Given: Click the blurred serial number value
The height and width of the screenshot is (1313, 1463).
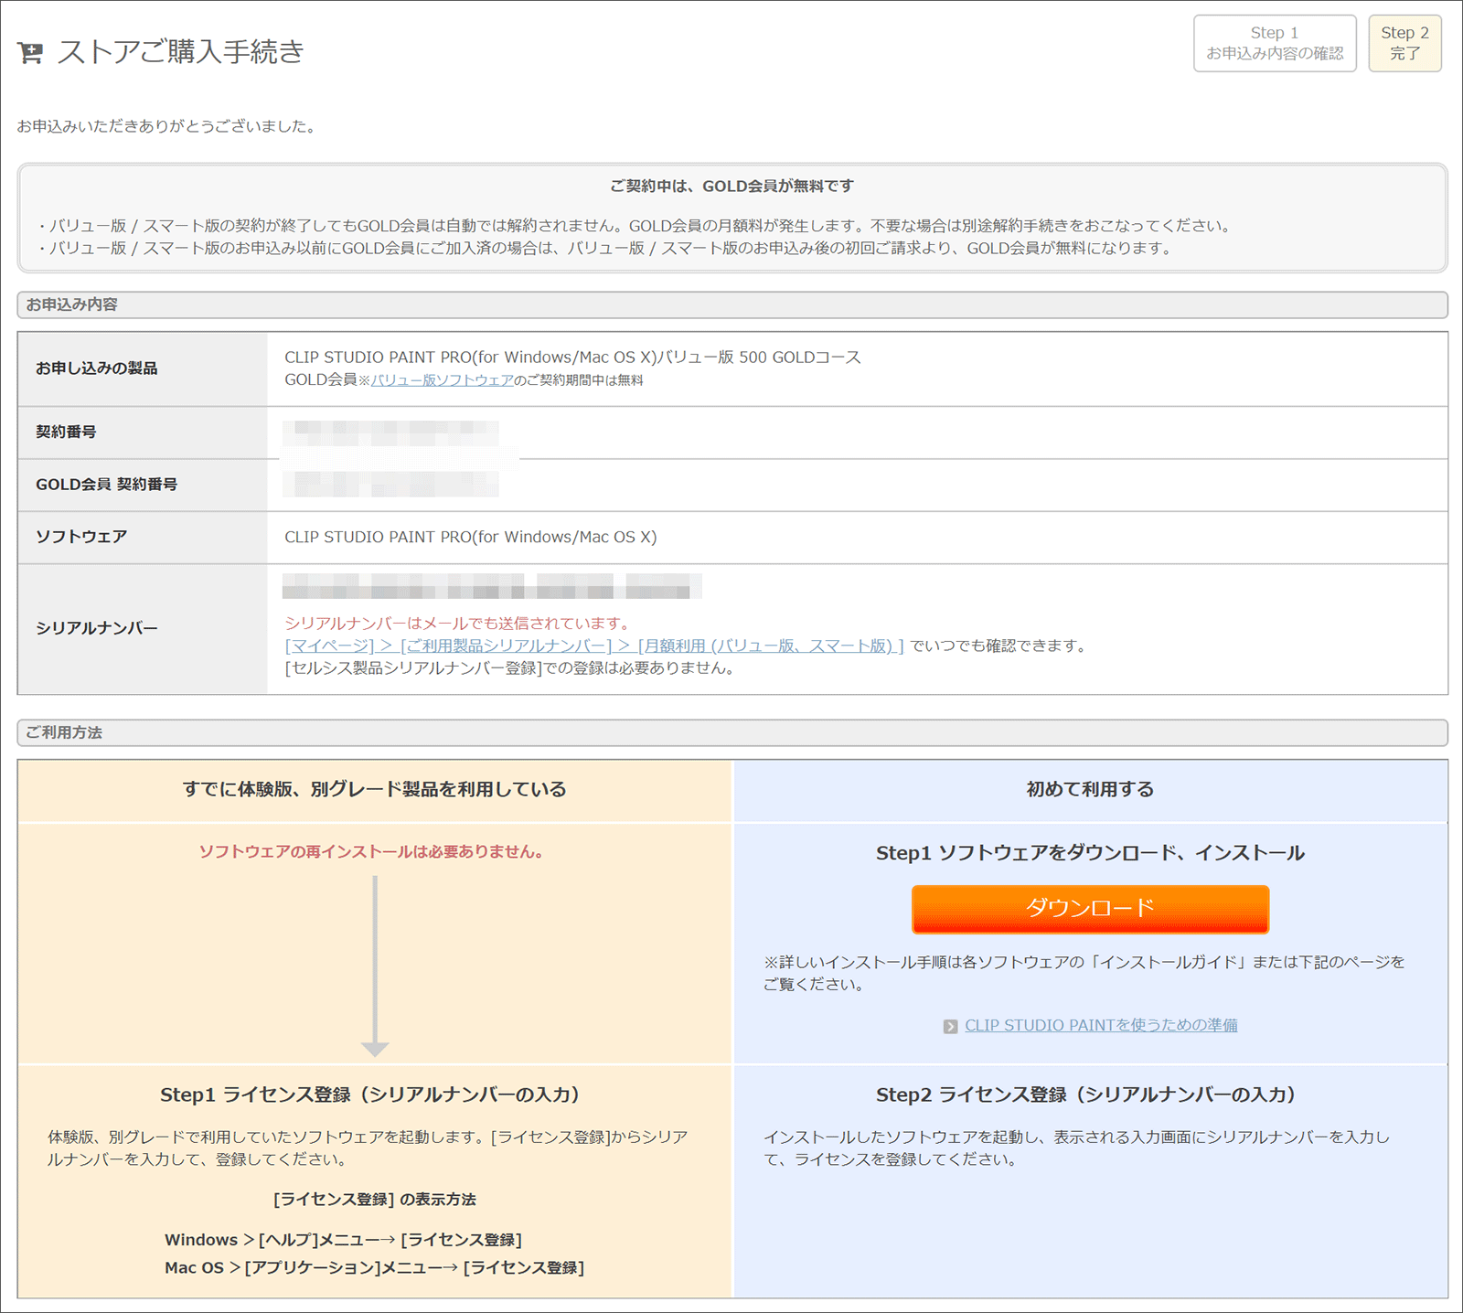Looking at the screenshot, I should click(x=492, y=586).
